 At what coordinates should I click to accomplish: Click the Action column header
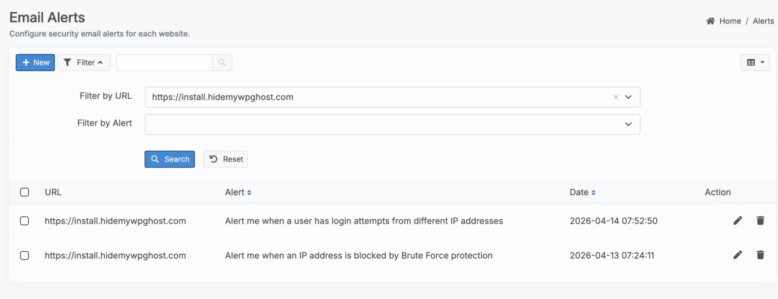click(x=717, y=192)
